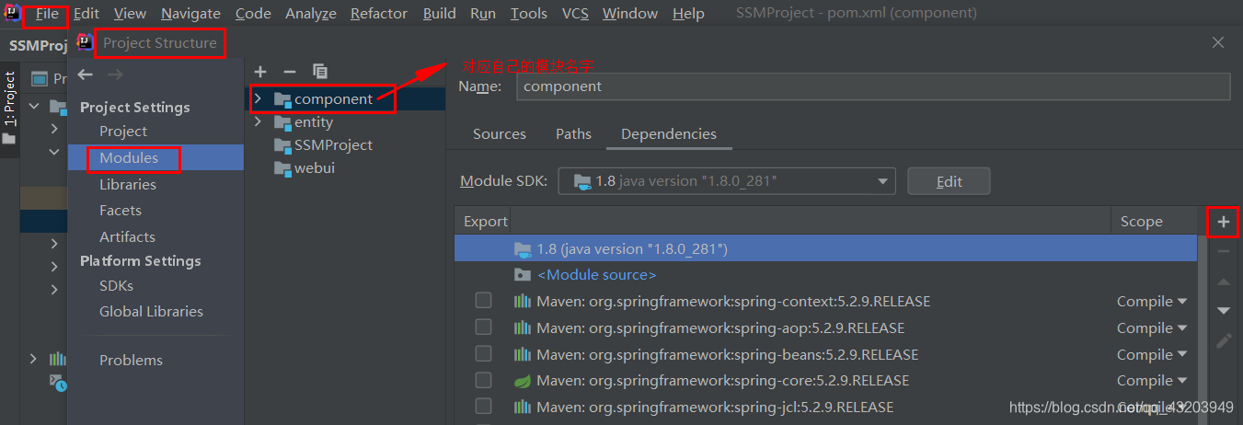
Task: Select Modules under Project Settings
Action: 129,158
